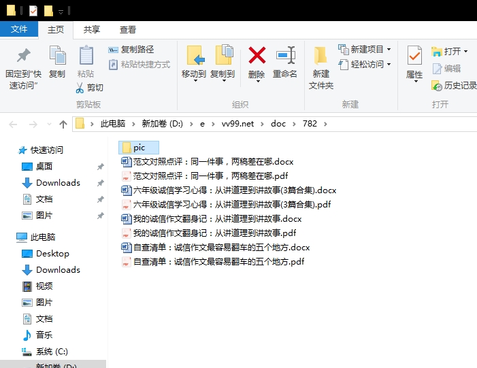Open pinned 文档 under Quick access

37,199
